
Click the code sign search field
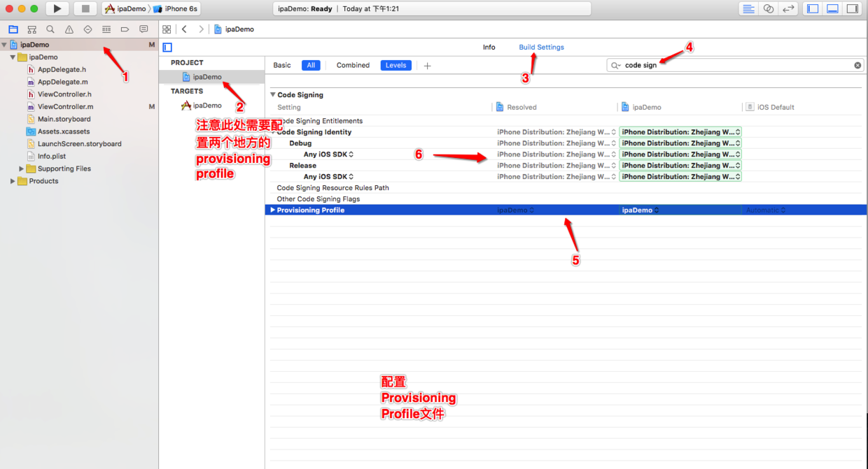735,65
